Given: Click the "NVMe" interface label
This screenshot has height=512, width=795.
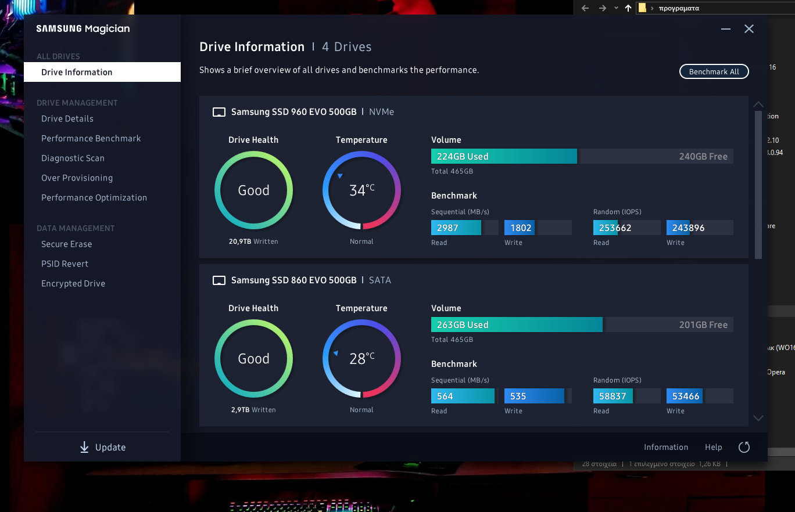Looking at the screenshot, I should (x=381, y=112).
